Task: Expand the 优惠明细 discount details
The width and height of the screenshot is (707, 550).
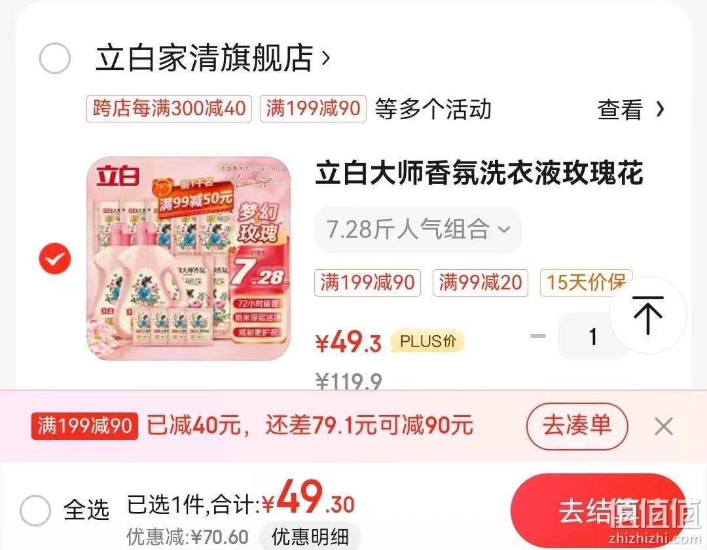Action: (310, 536)
